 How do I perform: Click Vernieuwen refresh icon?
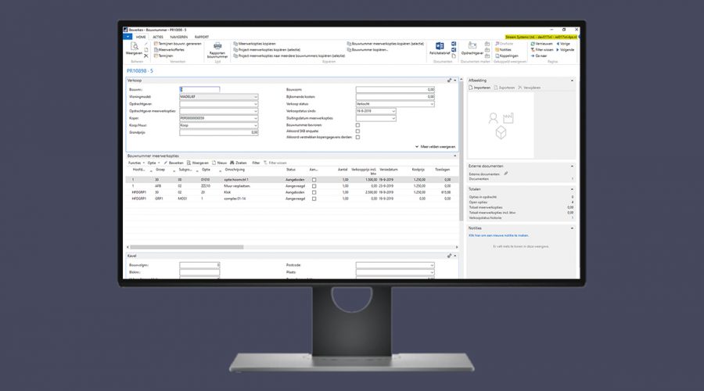(x=533, y=44)
